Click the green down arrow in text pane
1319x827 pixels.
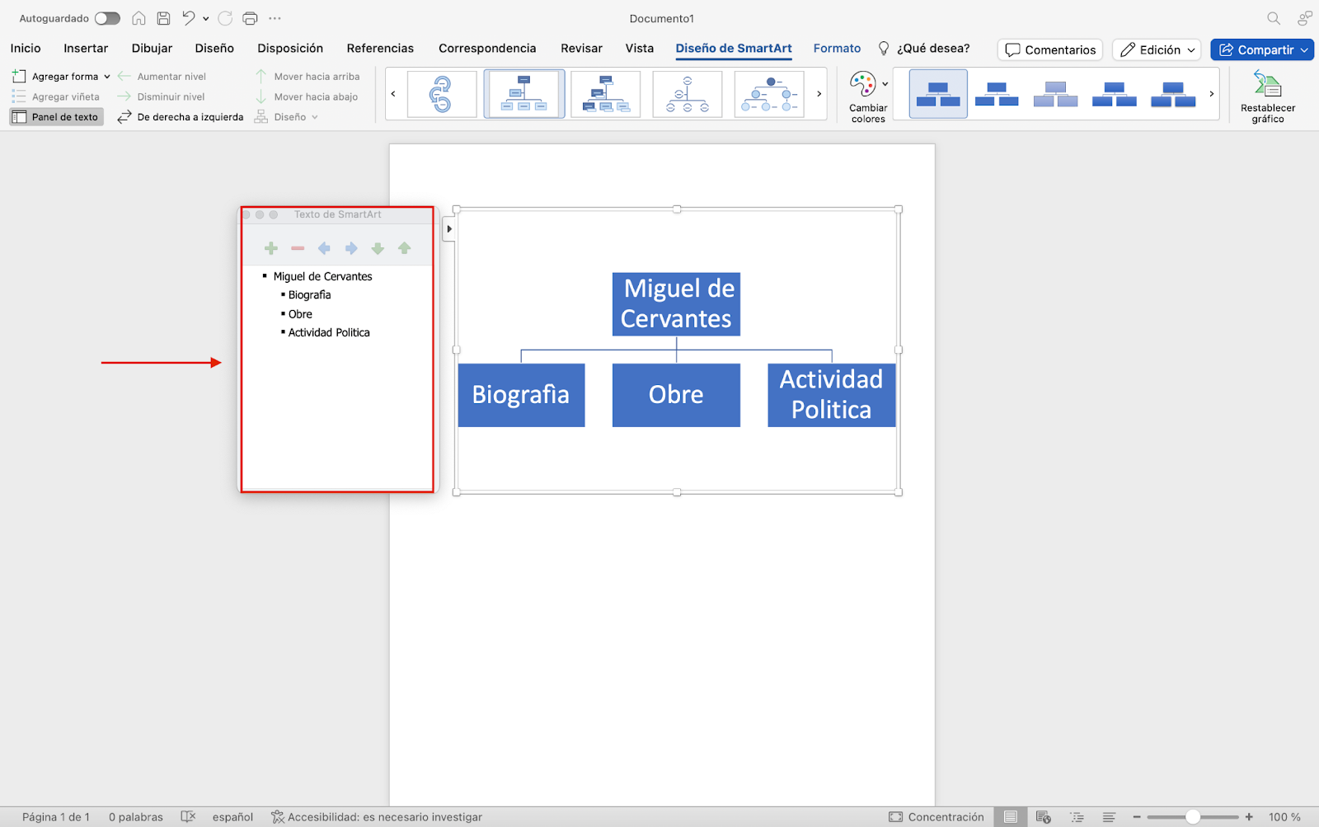(378, 248)
